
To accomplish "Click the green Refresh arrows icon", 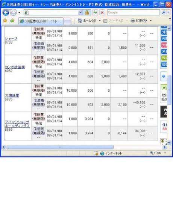I will (x=95, y=12).
